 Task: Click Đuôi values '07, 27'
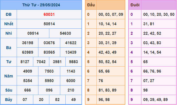click(149, 81)
